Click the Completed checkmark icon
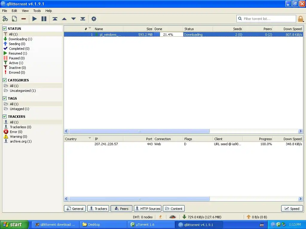Image resolution: width=306 pixels, height=229 pixels. click(5, 49)
